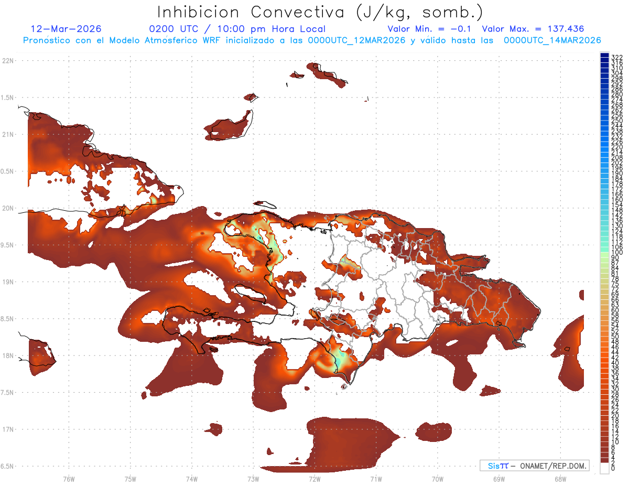Click the blue "Sis" logo text
Viewport: 629px width, 486px height.
494,466
